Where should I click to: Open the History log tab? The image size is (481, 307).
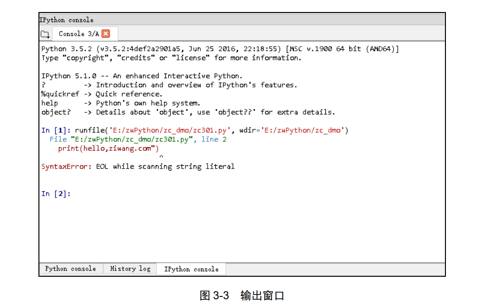tap(130, 269)
